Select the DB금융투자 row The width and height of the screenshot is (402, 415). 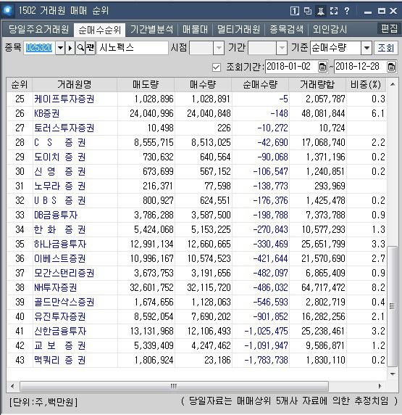click(196, 215)
